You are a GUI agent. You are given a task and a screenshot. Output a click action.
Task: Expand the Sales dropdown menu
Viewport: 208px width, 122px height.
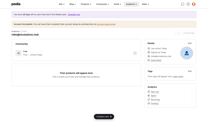(x=145, y=4)
